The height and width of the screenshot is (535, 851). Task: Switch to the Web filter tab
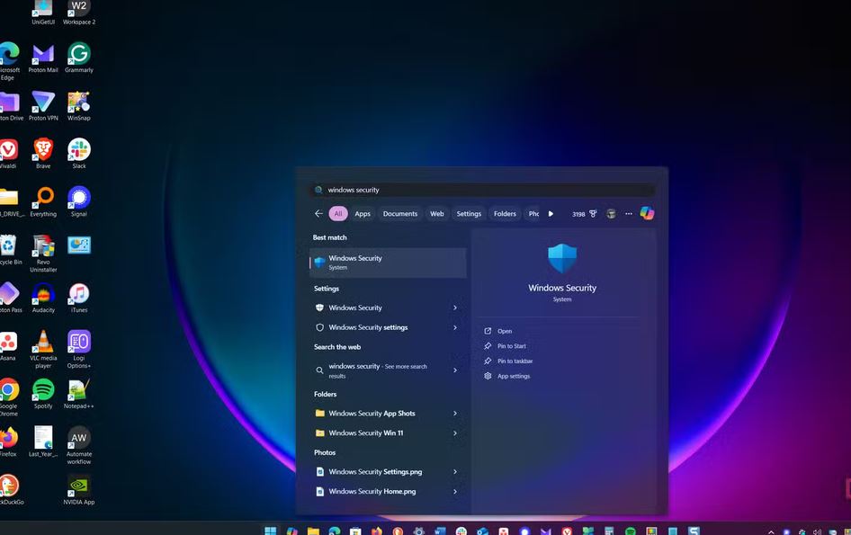tap(437, 214)
